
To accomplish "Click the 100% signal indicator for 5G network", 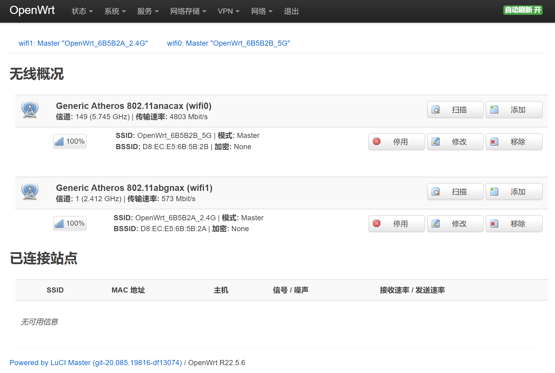I will point(70,141).
